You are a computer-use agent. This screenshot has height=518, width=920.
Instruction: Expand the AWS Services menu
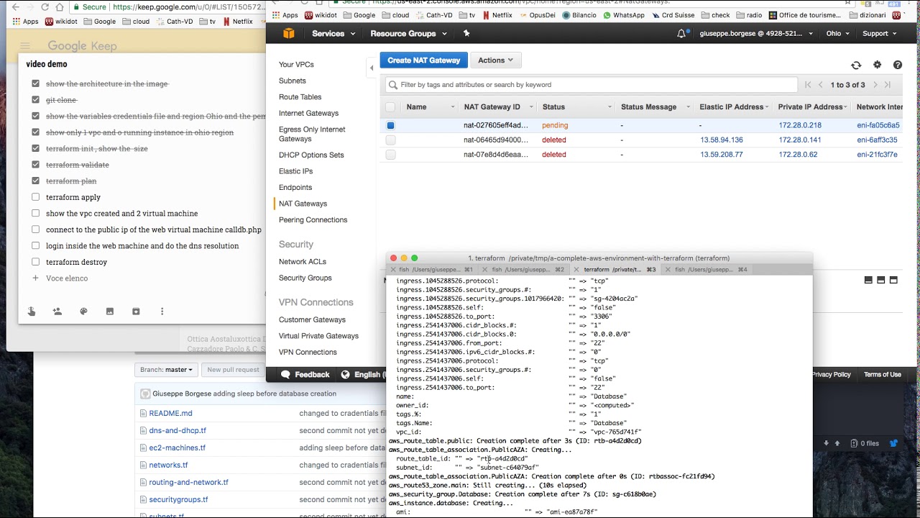(x=333, y=33)
